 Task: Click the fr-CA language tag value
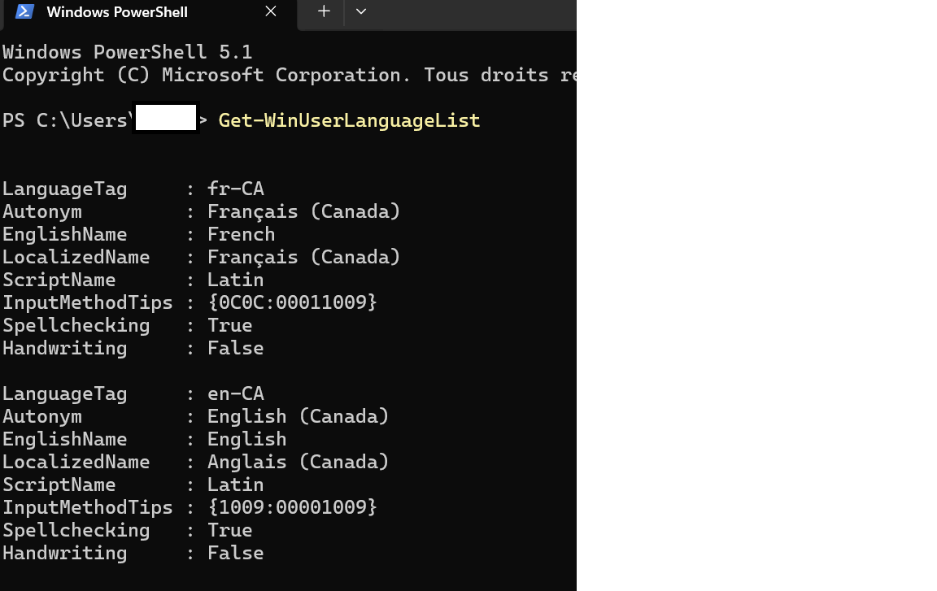pyautogui.click(x=235, y=189)
